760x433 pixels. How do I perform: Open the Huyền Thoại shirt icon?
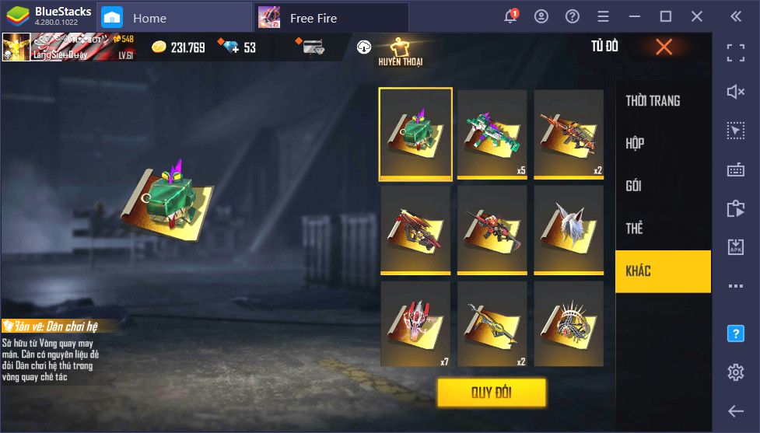coord(401,52)
